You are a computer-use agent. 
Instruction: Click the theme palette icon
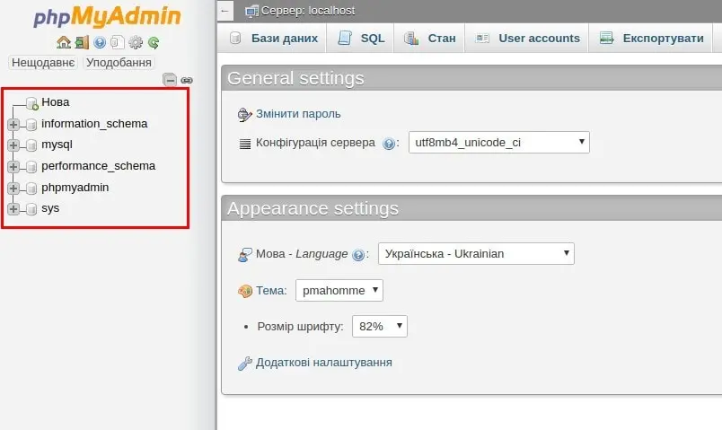[x=245, y=291]
